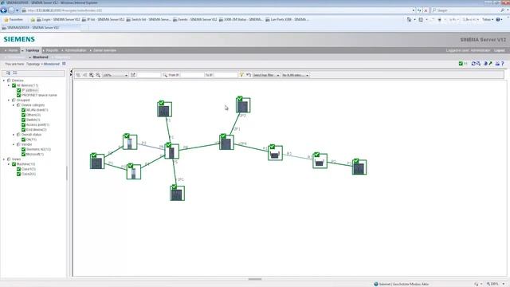
Task: Select the bottom device node labeled P1
Action: tap(177, 193)
